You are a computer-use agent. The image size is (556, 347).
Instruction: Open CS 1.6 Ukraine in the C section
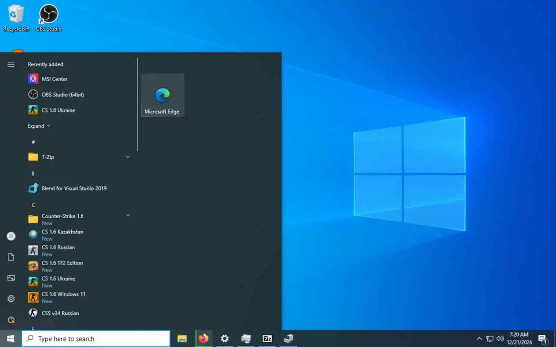pos(78,282)
